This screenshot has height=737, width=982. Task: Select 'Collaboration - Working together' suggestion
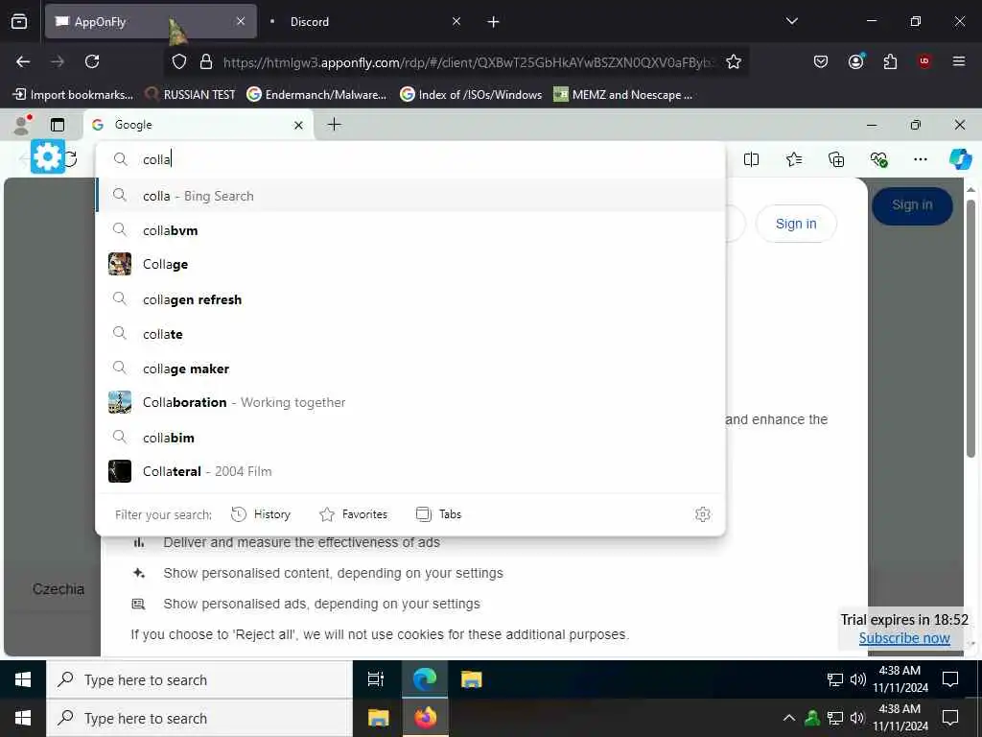point(410,402)
